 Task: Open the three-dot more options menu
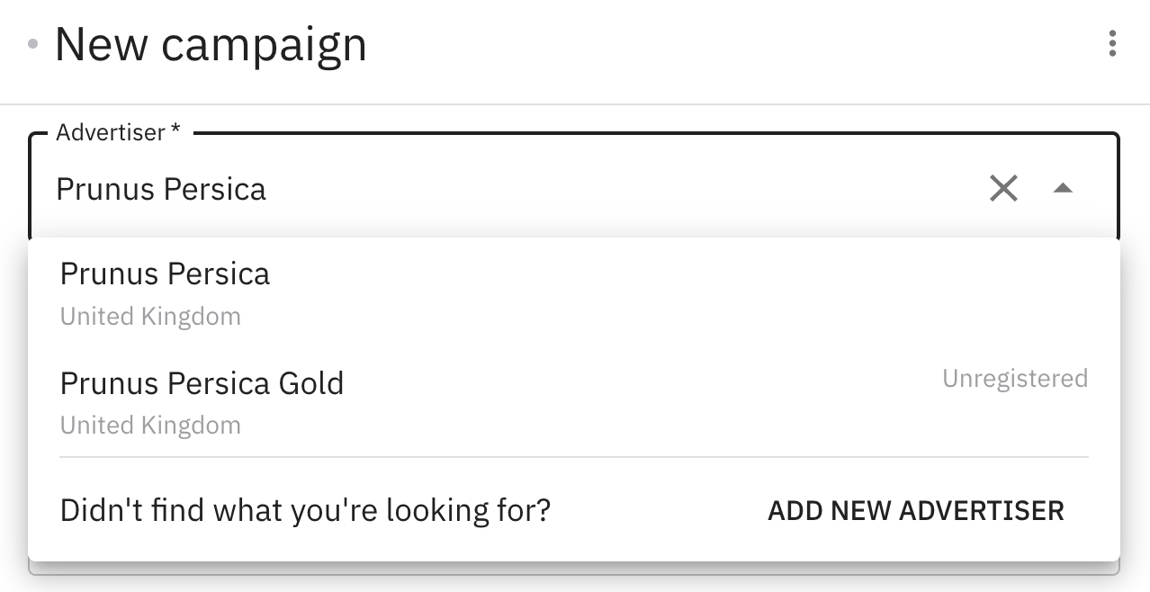[1113, 43]
